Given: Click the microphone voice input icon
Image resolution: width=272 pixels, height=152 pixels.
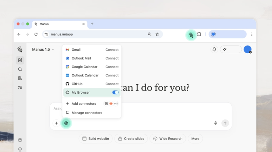Looking at the screenshot, I should 216,123.
